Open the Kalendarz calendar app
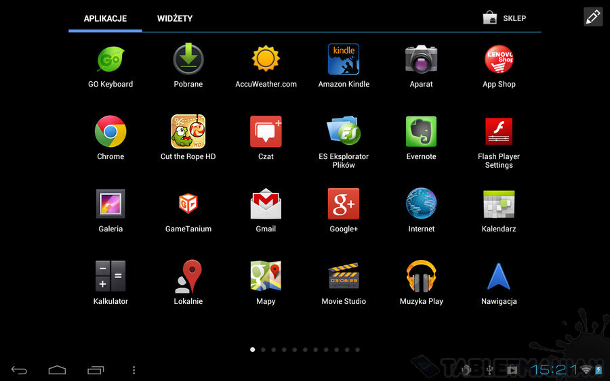610x381 pixels. [x=499, y=204]
